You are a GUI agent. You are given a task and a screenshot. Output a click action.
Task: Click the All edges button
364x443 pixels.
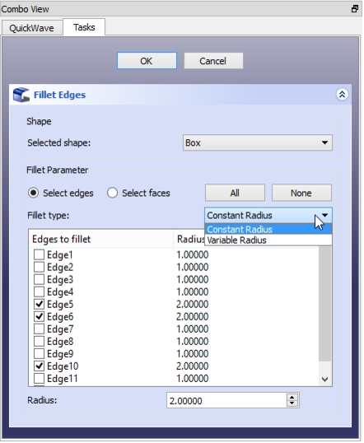pyautogui.click(x=235, y=193)
